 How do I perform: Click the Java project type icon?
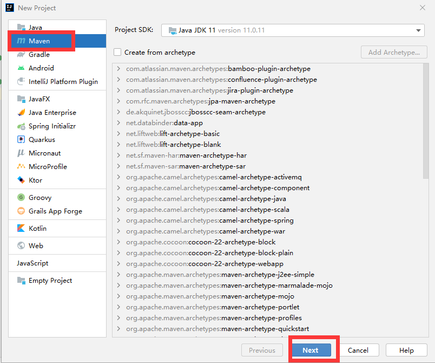pos(21,27)
